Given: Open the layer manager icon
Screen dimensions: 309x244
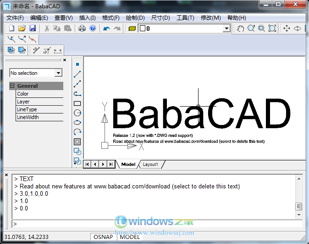Looking at the screenshot, I should [x=132, y=28].
